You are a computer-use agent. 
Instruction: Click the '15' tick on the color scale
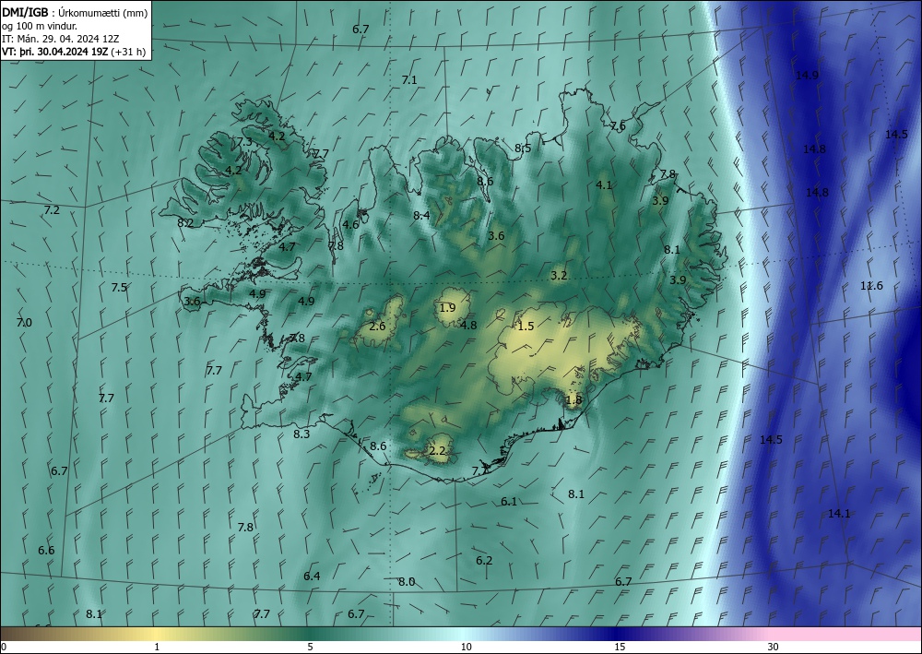point(620,647)
